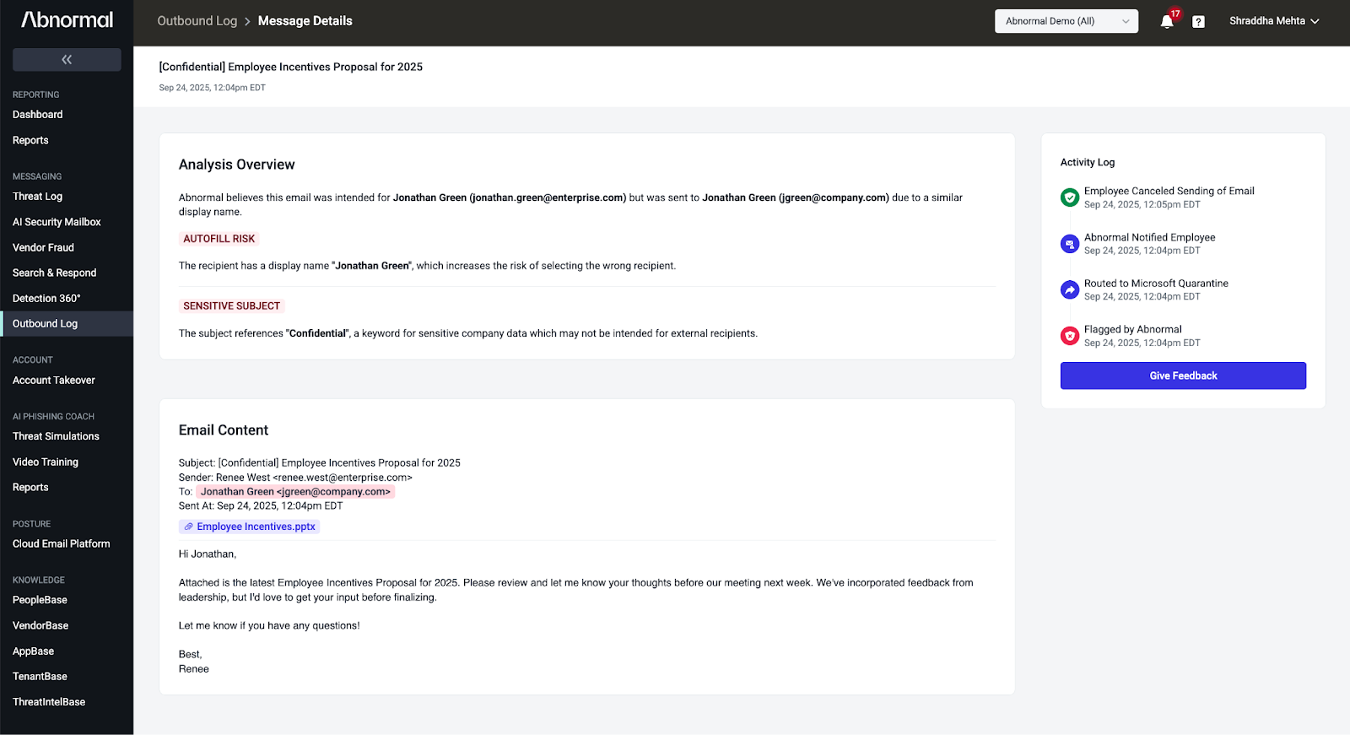The image size is (1350, 735).
Task: Click the Abnormal Notified Employee icon
Action: (1070, 244)
